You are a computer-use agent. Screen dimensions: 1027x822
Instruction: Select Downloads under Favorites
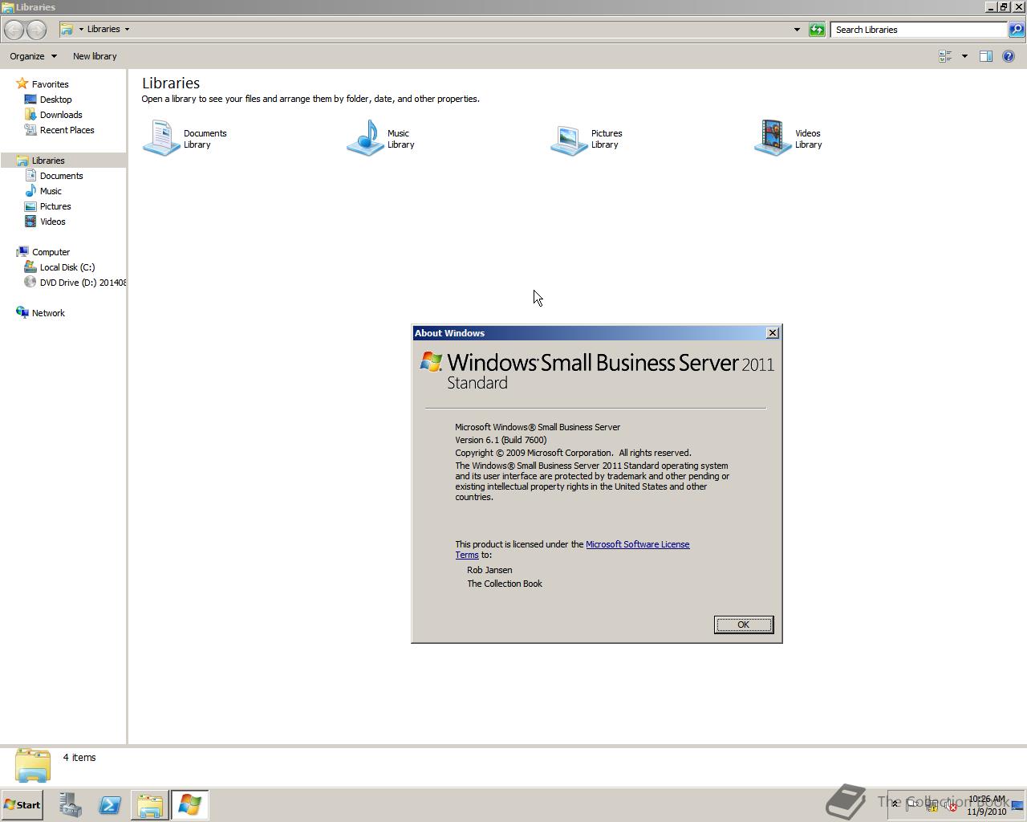(61, 115)
